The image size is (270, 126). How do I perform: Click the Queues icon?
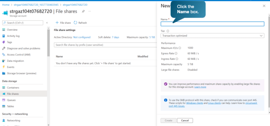coord(4,100)
